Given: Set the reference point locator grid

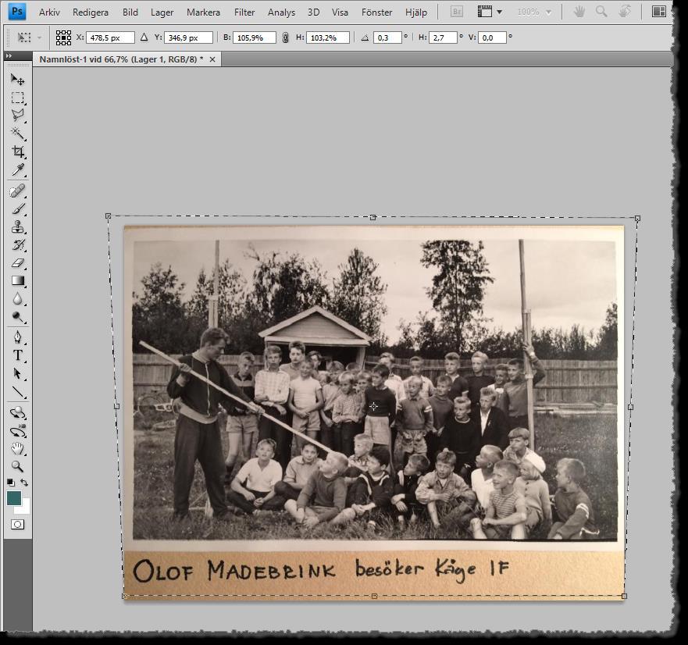Looking at the screenshot, I should pos(63,37).
